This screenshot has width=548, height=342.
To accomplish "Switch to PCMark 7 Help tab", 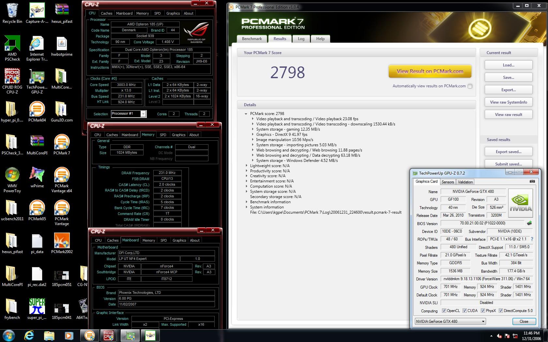I will tap(320, 39).
